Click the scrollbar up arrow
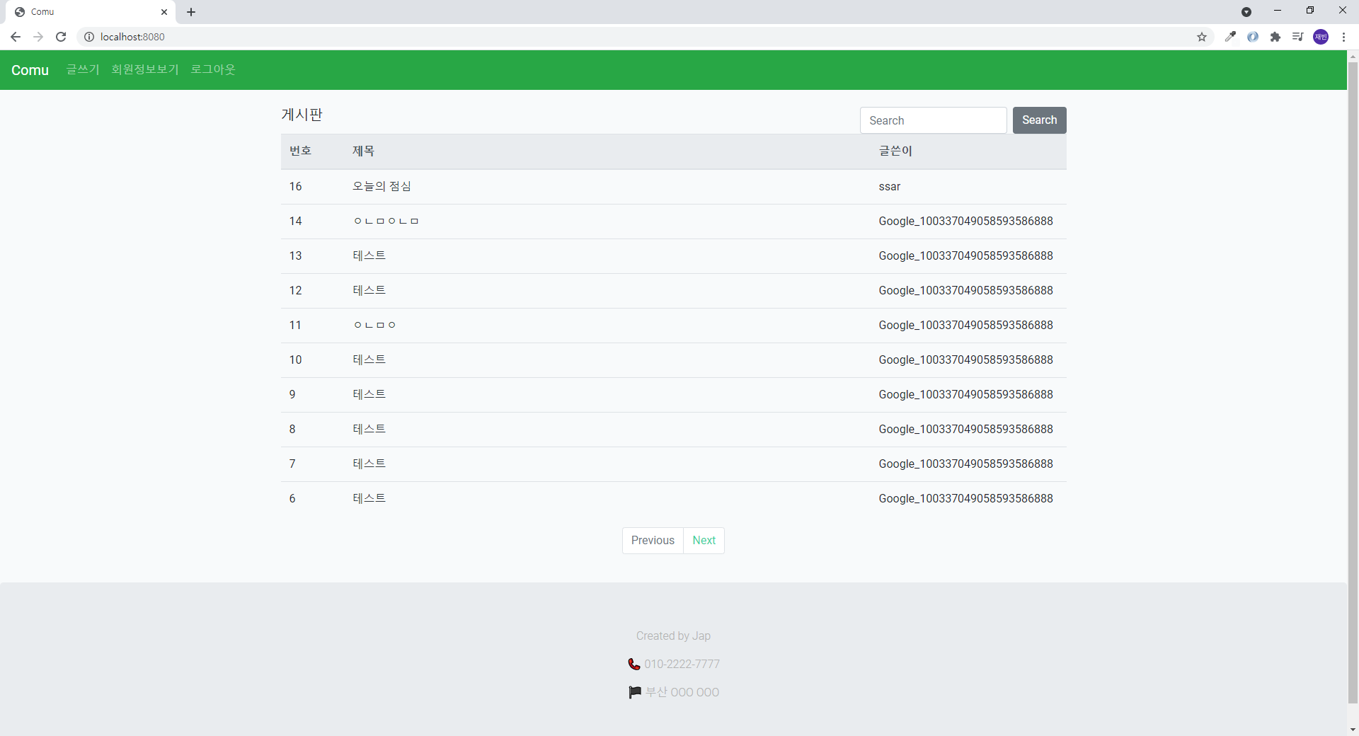Screen dimensions: 1359x736 point(1353,56)
